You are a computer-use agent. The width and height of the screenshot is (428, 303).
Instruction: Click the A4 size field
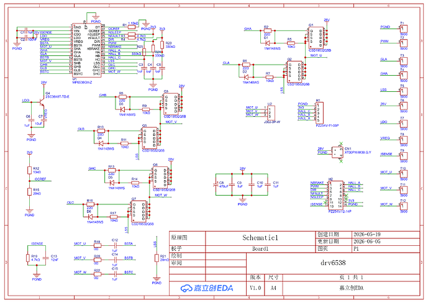click(x=273, y=288)
